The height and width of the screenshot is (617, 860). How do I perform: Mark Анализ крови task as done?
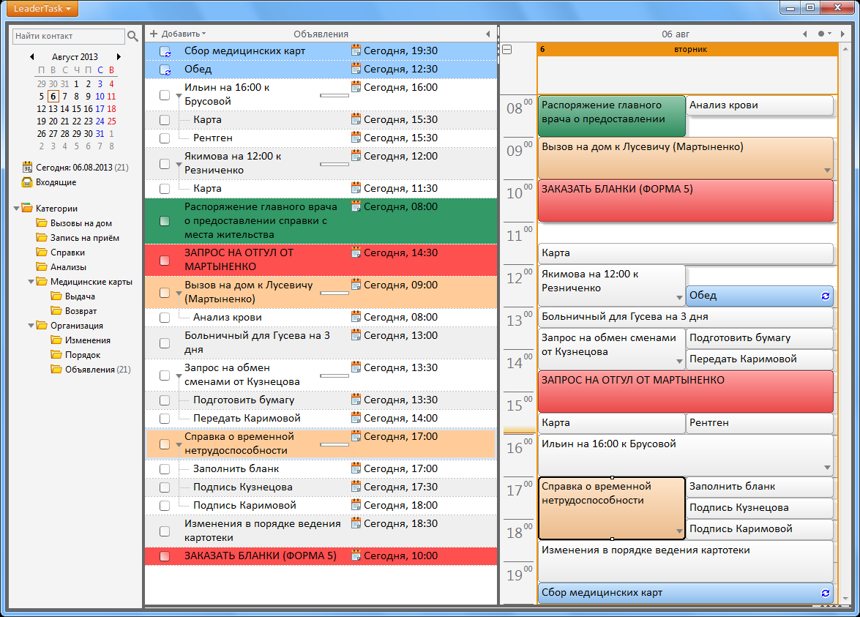pyautogui.click(x=165, y=318)
